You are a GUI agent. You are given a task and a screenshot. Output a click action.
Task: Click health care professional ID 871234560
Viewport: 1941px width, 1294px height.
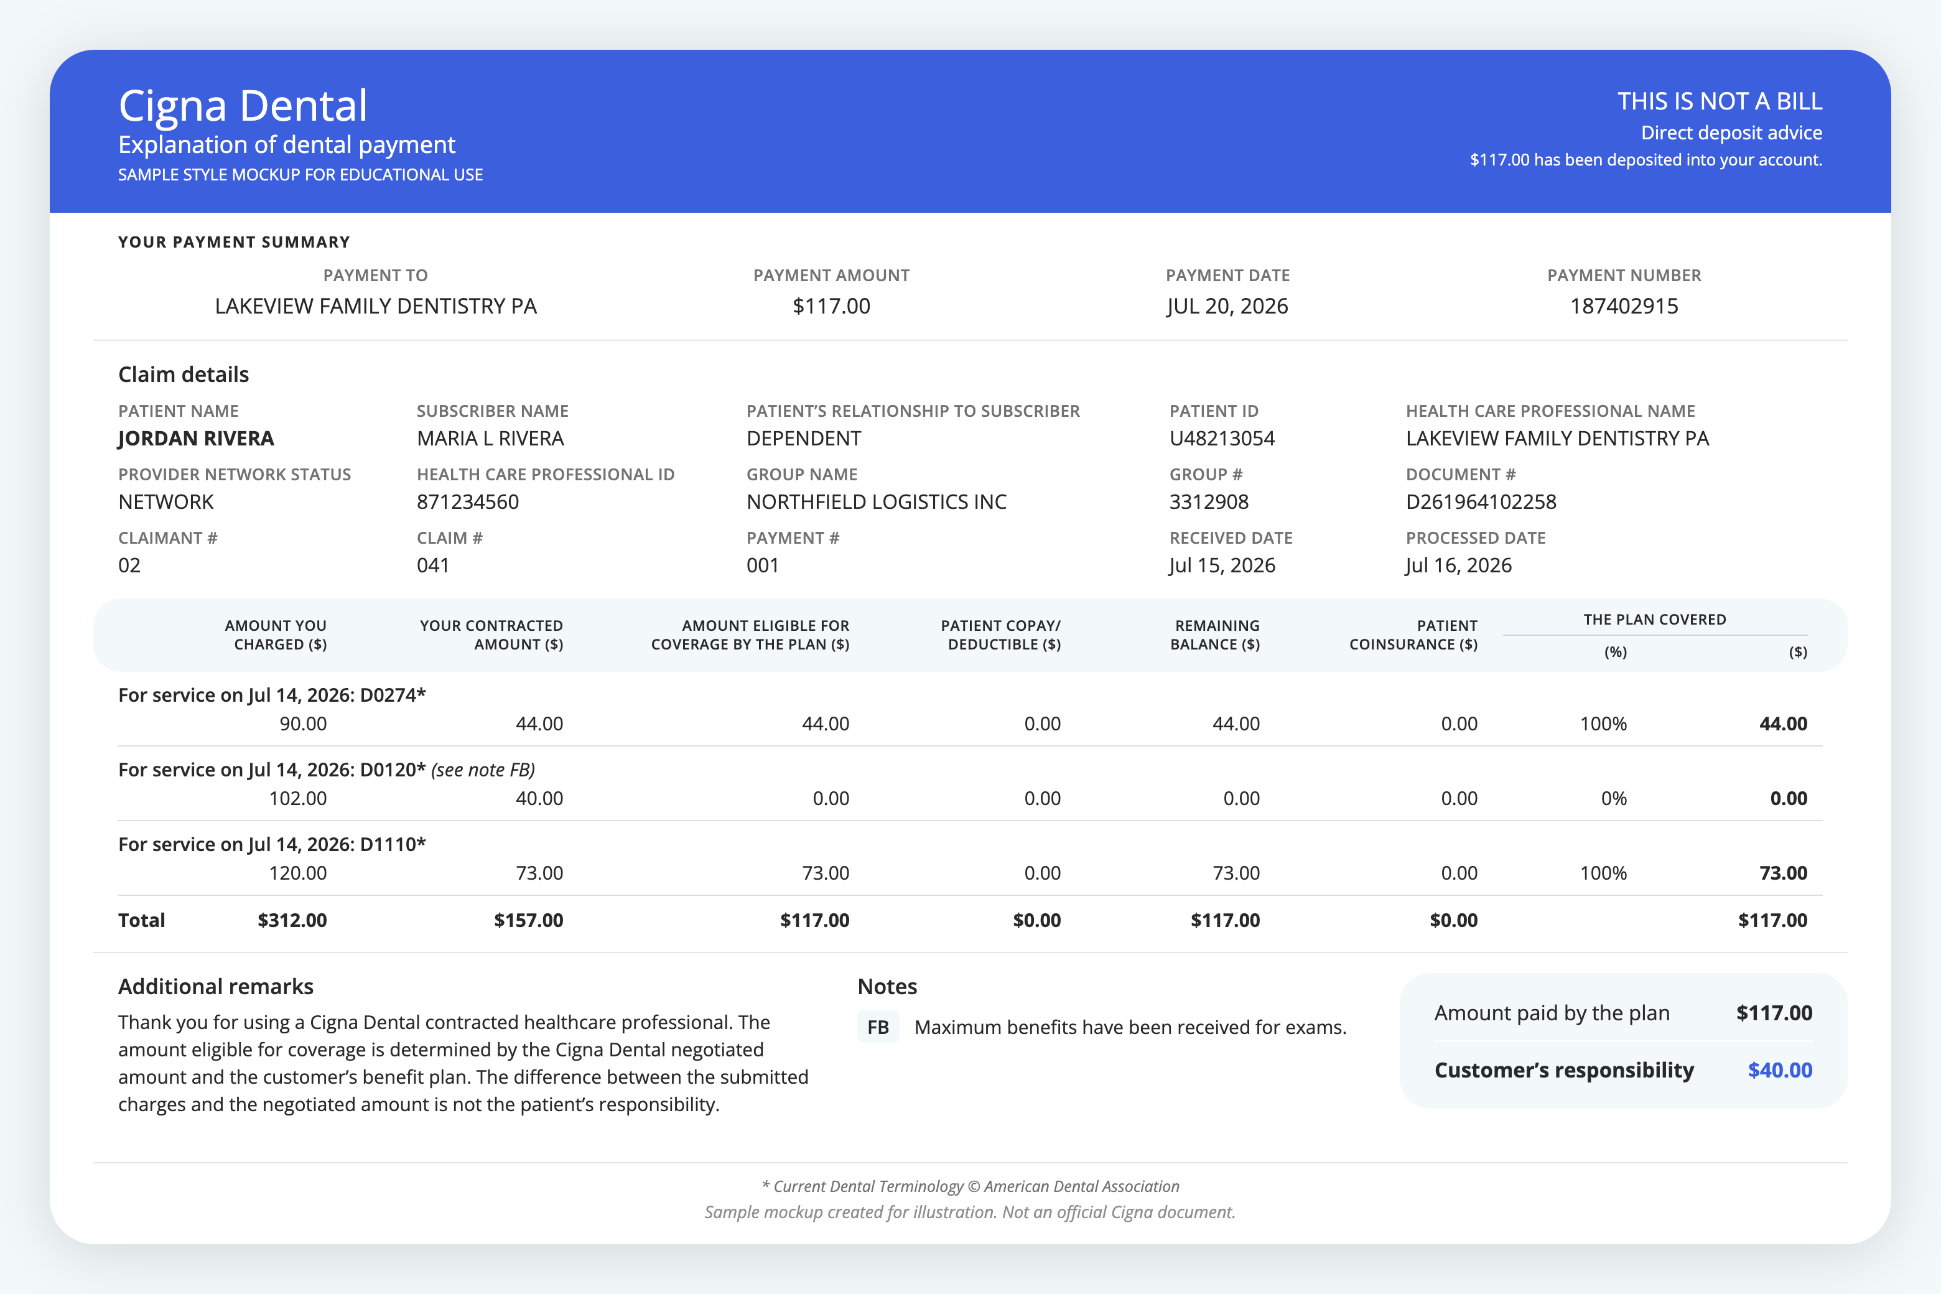tap(468, 502)
